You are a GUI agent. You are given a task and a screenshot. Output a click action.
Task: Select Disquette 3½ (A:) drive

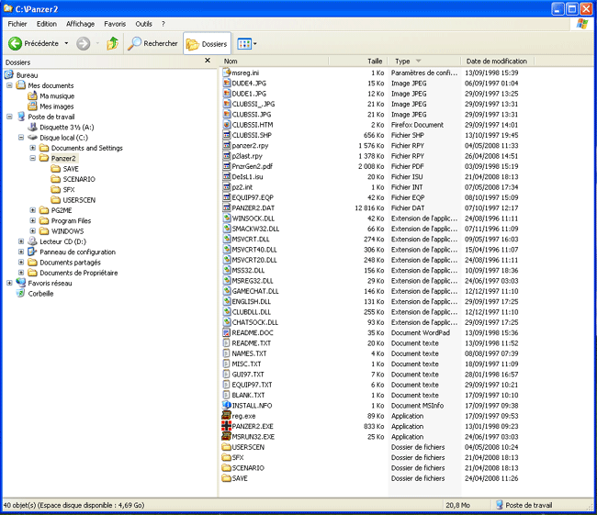(67, 127)
